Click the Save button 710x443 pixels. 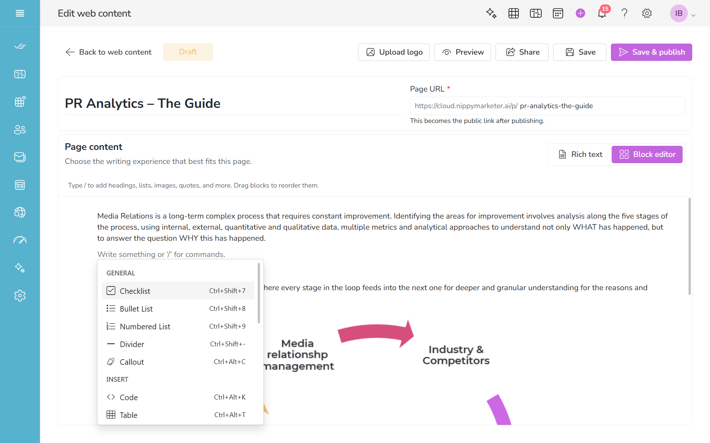(x=580, y=52)
